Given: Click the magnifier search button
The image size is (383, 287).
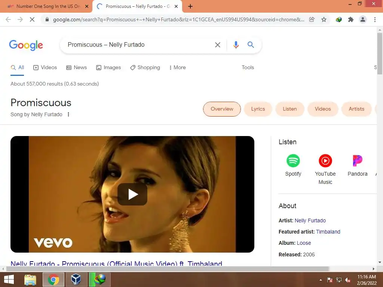Looking at the screenshot, I should pos(251,45).
